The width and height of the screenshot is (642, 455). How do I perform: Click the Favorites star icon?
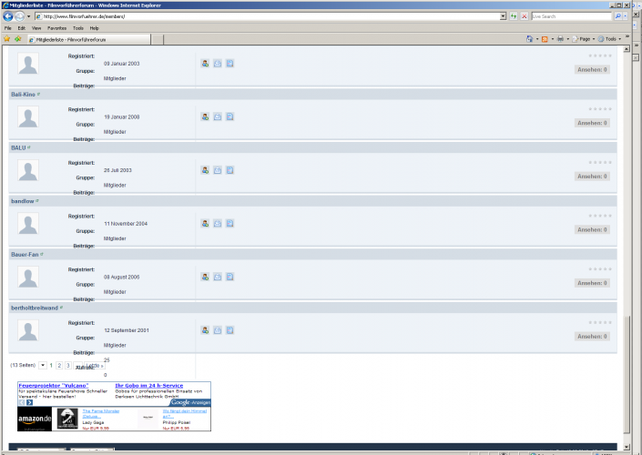coord(7,39)
